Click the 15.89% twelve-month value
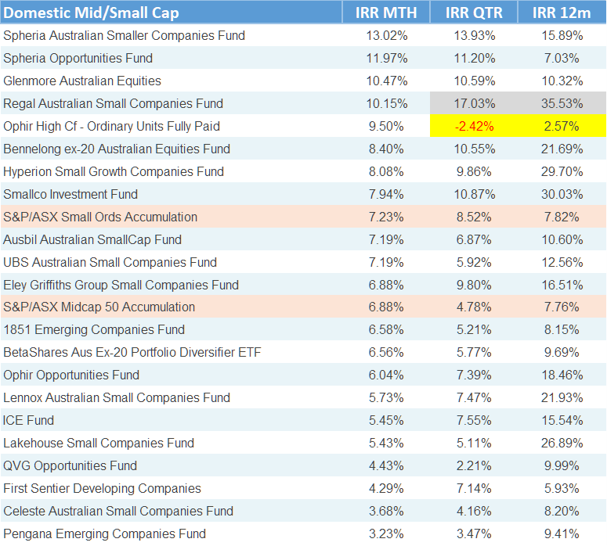The image size is (607, 546). 562,35
